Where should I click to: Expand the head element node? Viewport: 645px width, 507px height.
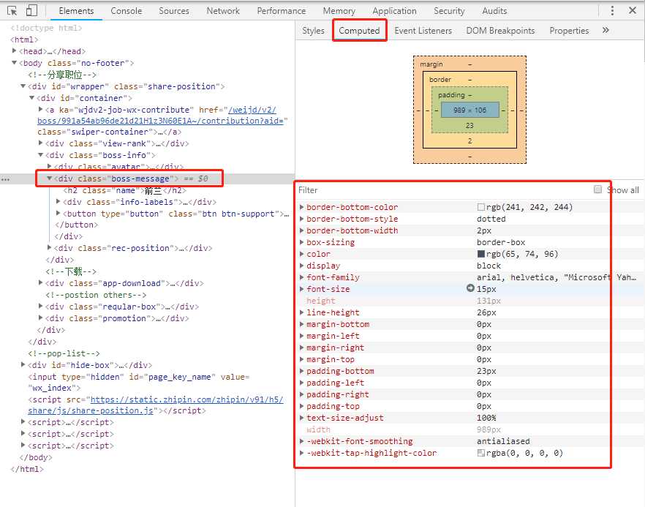pos(15,50)
